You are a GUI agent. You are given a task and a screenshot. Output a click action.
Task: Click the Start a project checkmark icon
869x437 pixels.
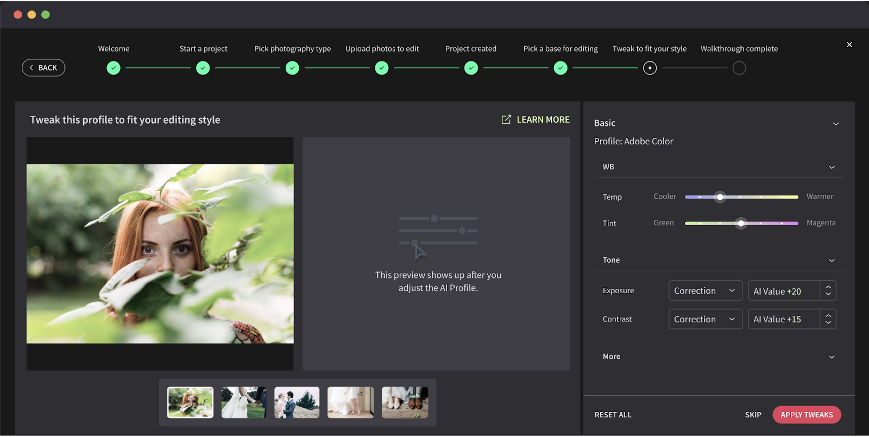pos(203,68)
